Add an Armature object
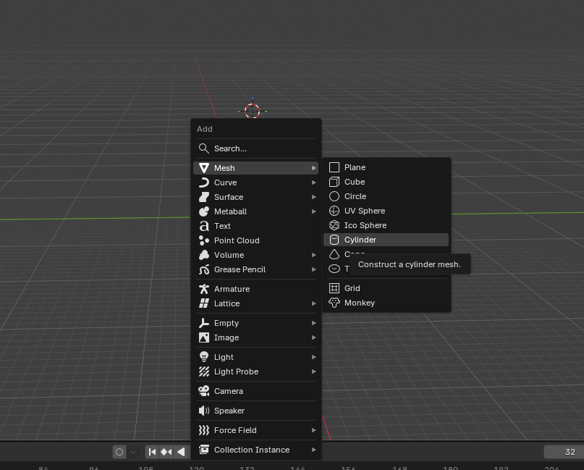 coord(256,289)
